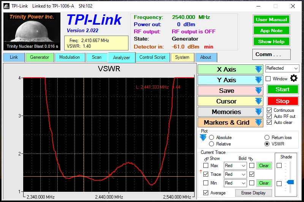
Task: Click the blue Plot arrow icon
Action: 203,138
